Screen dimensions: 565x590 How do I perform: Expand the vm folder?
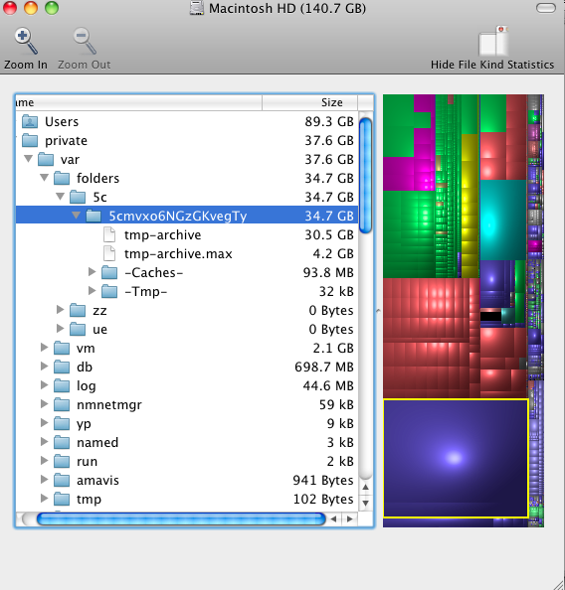coord(45,347)
